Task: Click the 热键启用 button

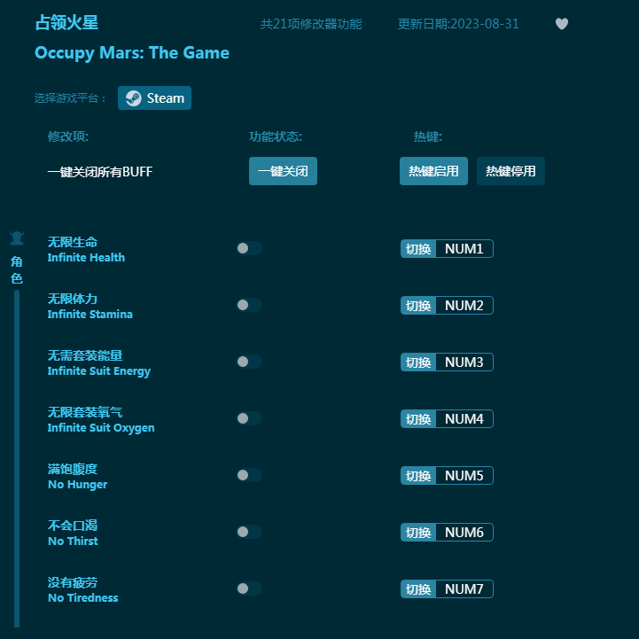Action: click(x=433, y=171)
